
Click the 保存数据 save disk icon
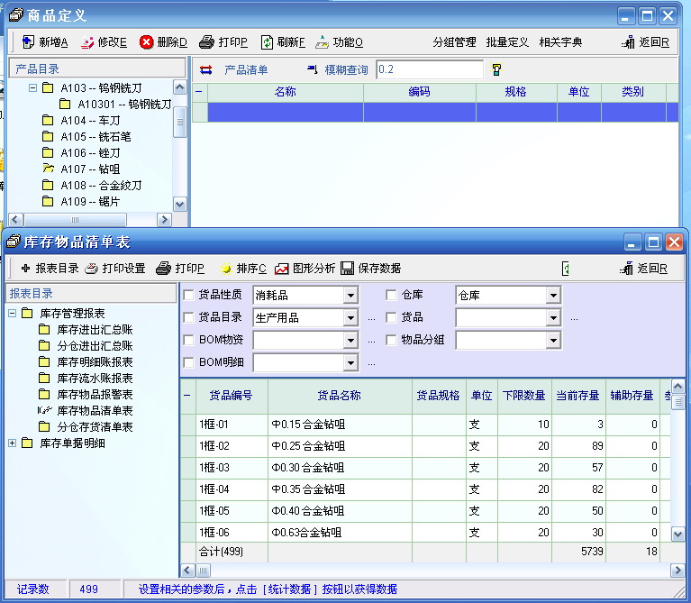(x=348, y=269)
